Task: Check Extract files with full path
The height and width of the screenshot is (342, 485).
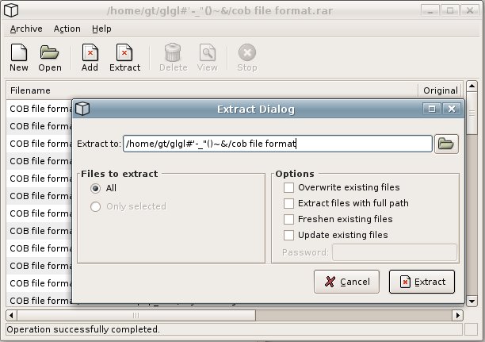Action: tap(289, 203)
